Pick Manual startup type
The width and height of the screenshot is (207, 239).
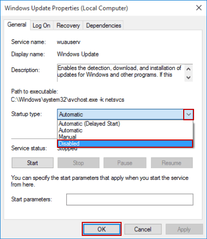tap(125, 137)
